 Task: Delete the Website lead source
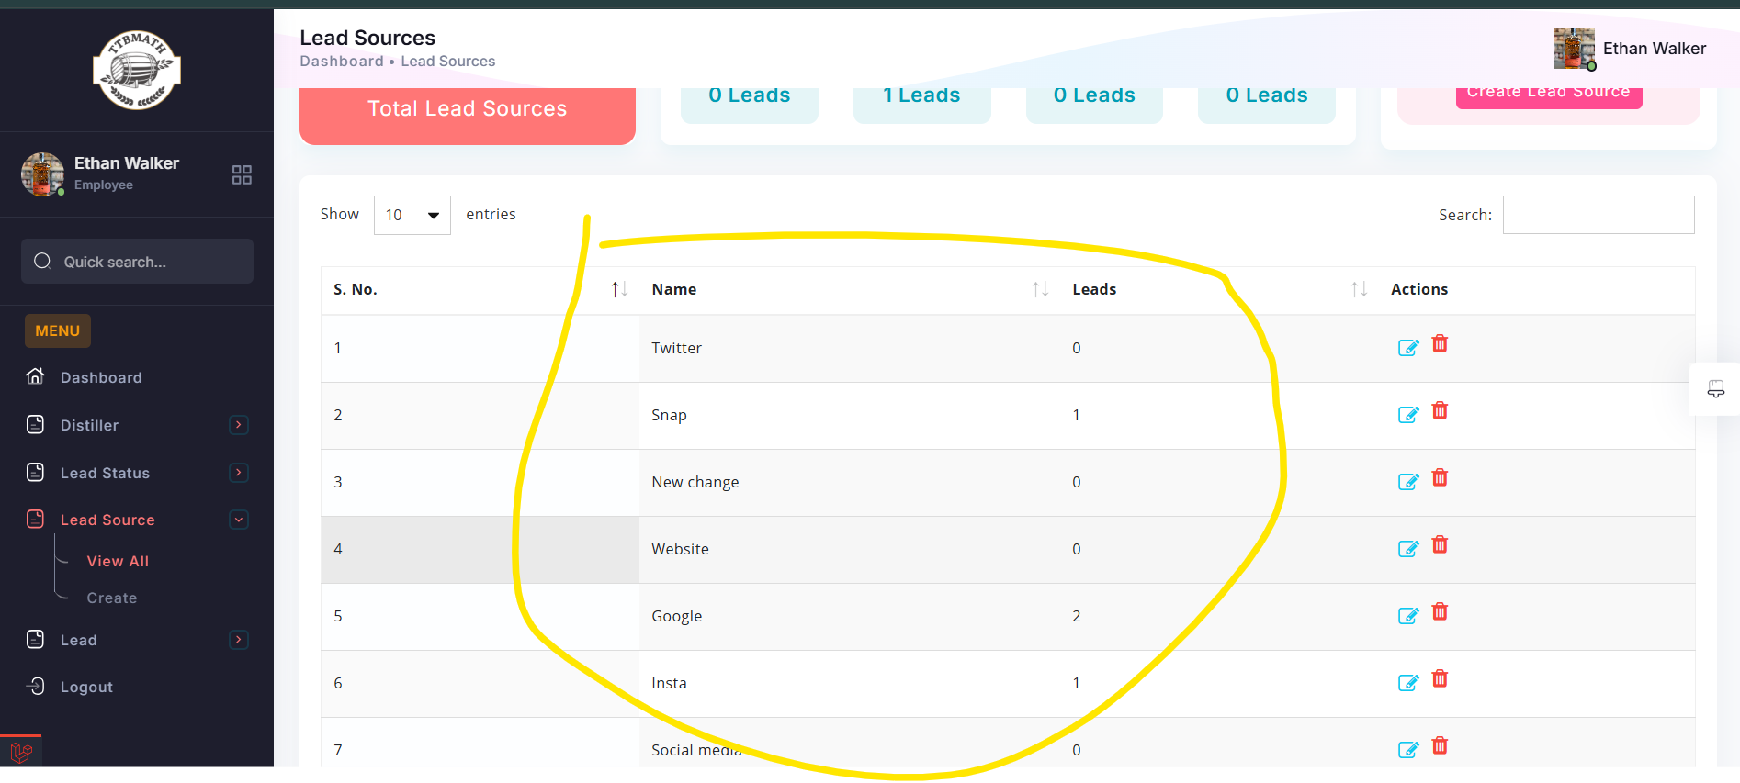pyautogui.click(x=1440, y=545)
